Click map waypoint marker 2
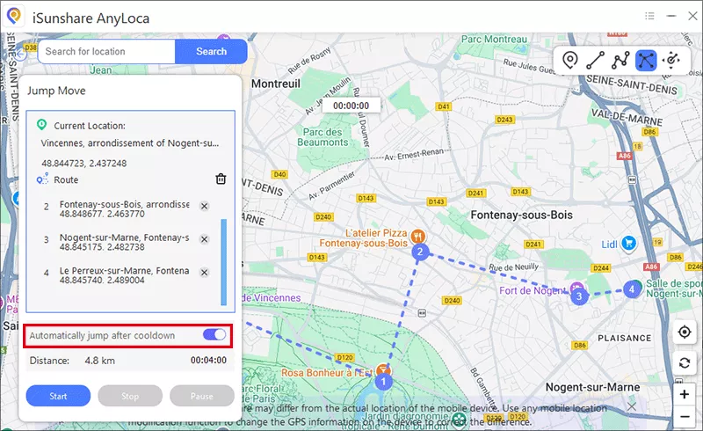Viewport: 703px width, 431px height. 420,252
